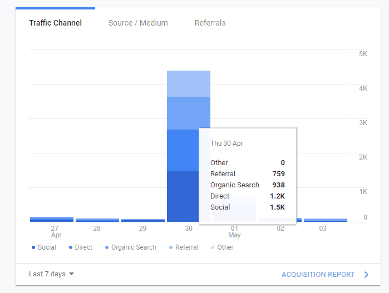Toggle the Direct legend dot
This screenshot has width=389, height=293.
point(71,247)
